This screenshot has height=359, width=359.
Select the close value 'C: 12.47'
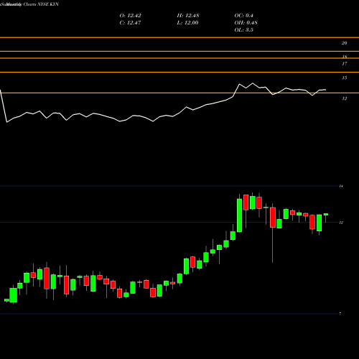130,23
